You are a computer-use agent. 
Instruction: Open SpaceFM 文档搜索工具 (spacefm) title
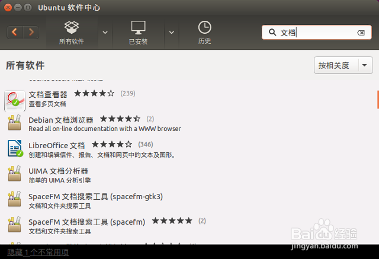87,222
